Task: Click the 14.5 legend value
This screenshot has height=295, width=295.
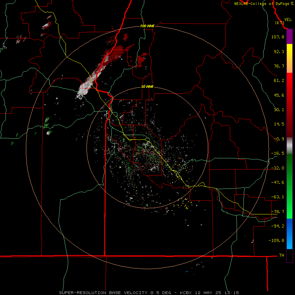Action: [279, 124]
